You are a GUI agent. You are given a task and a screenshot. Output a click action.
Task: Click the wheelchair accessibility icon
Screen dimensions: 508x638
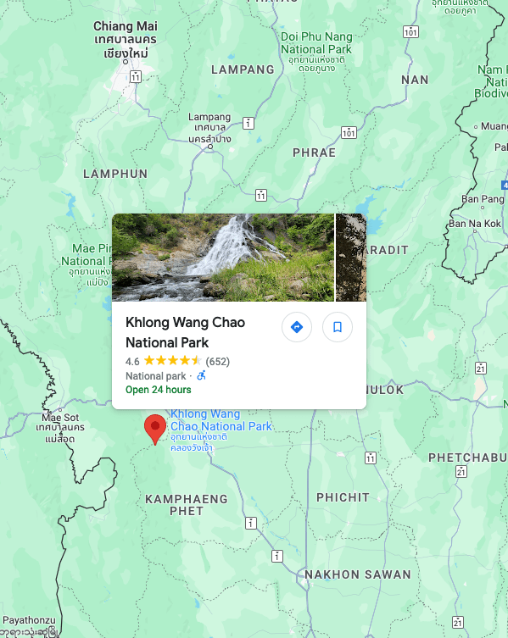(x=202, y=375)
